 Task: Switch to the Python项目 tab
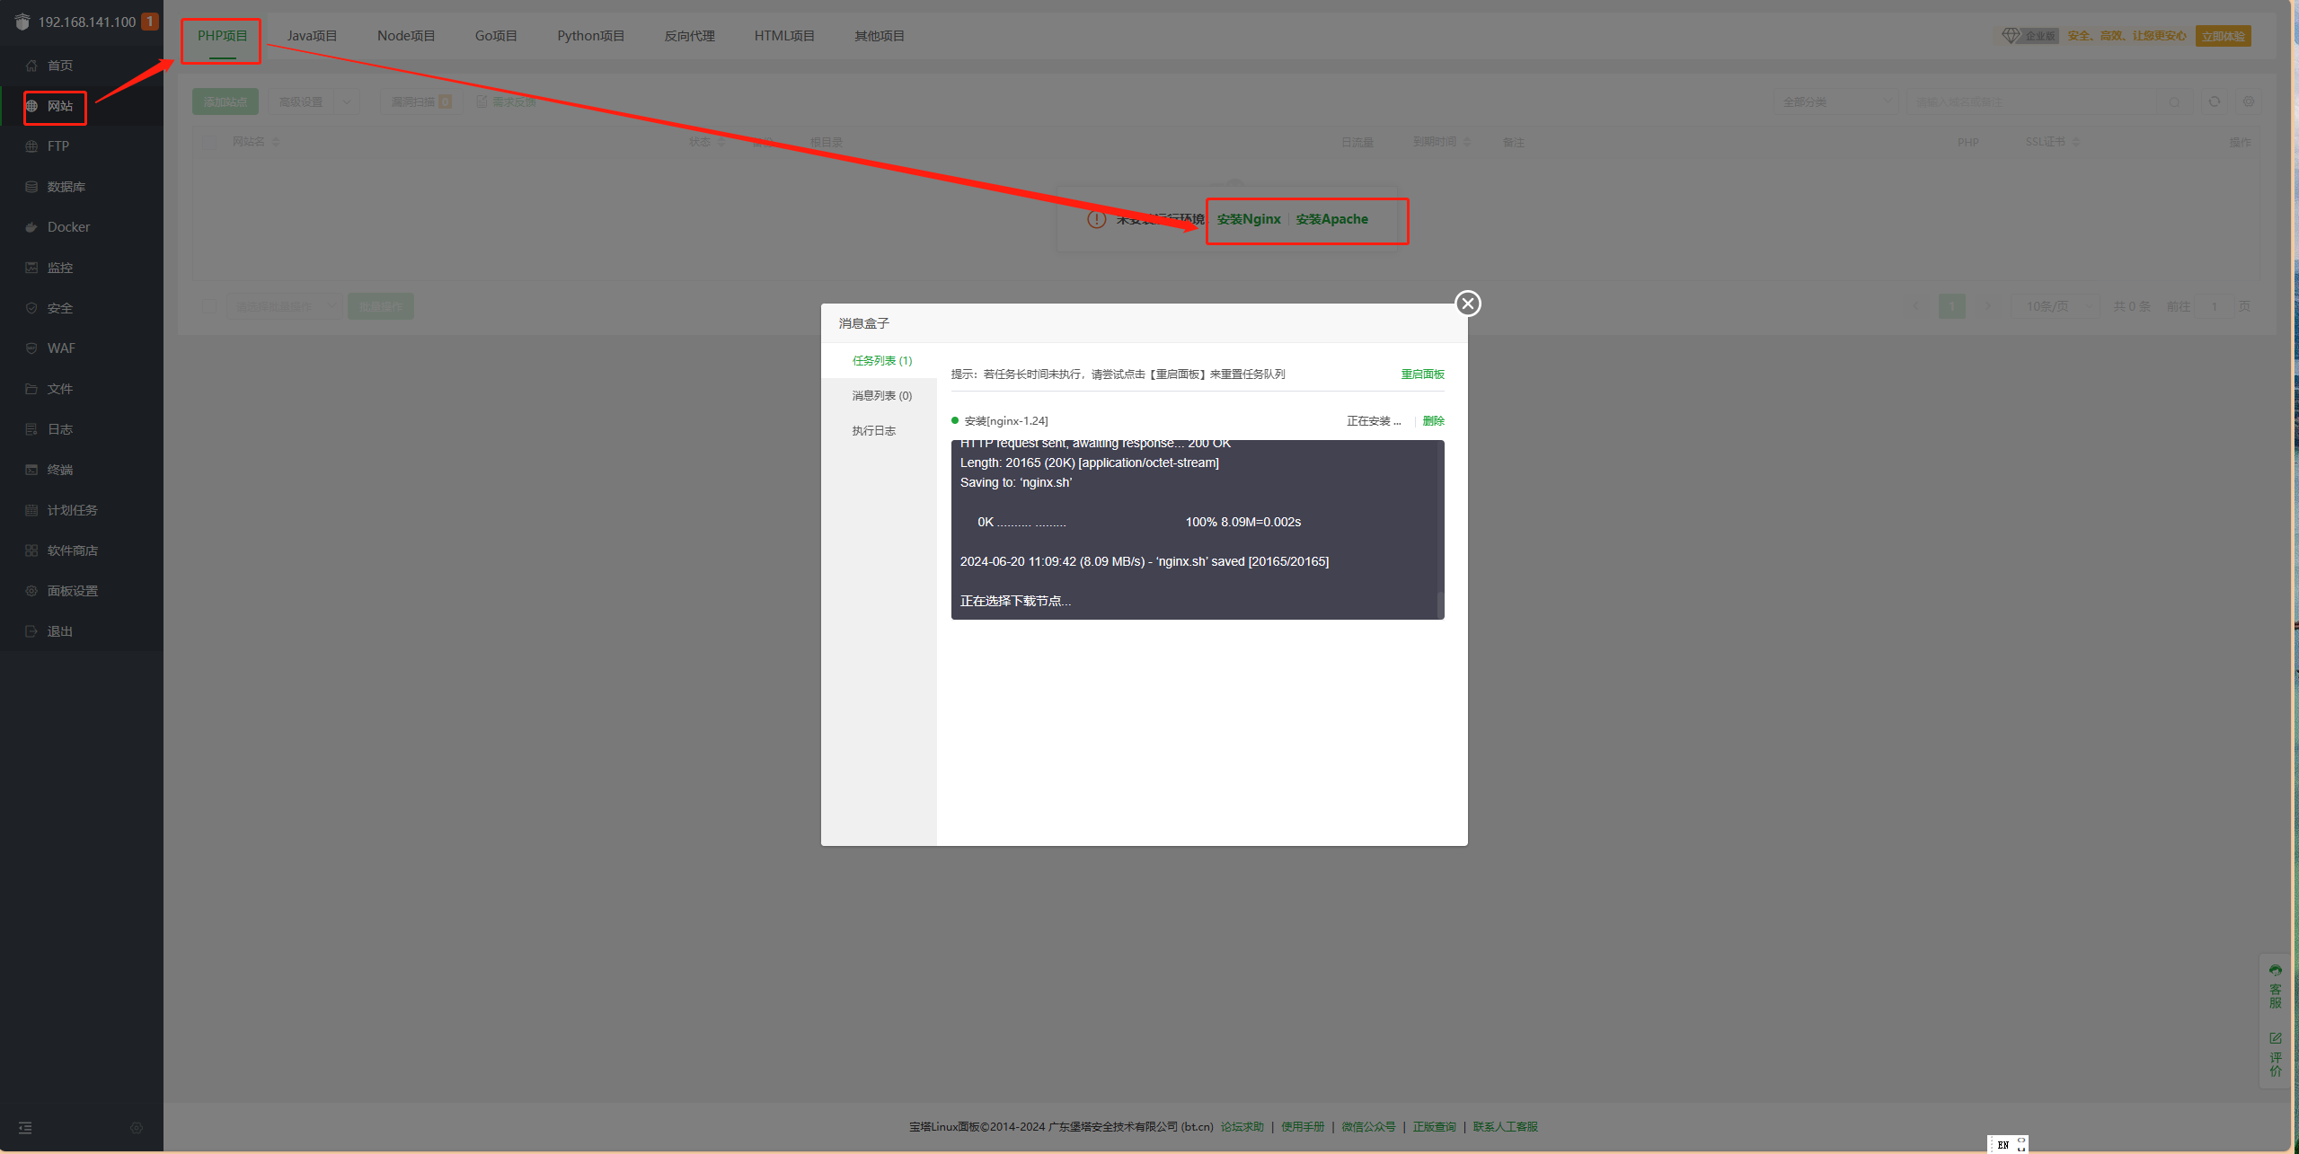590,36
